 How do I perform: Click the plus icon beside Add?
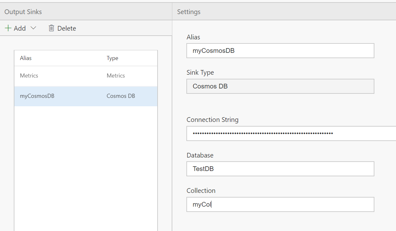tap(8, 28)
